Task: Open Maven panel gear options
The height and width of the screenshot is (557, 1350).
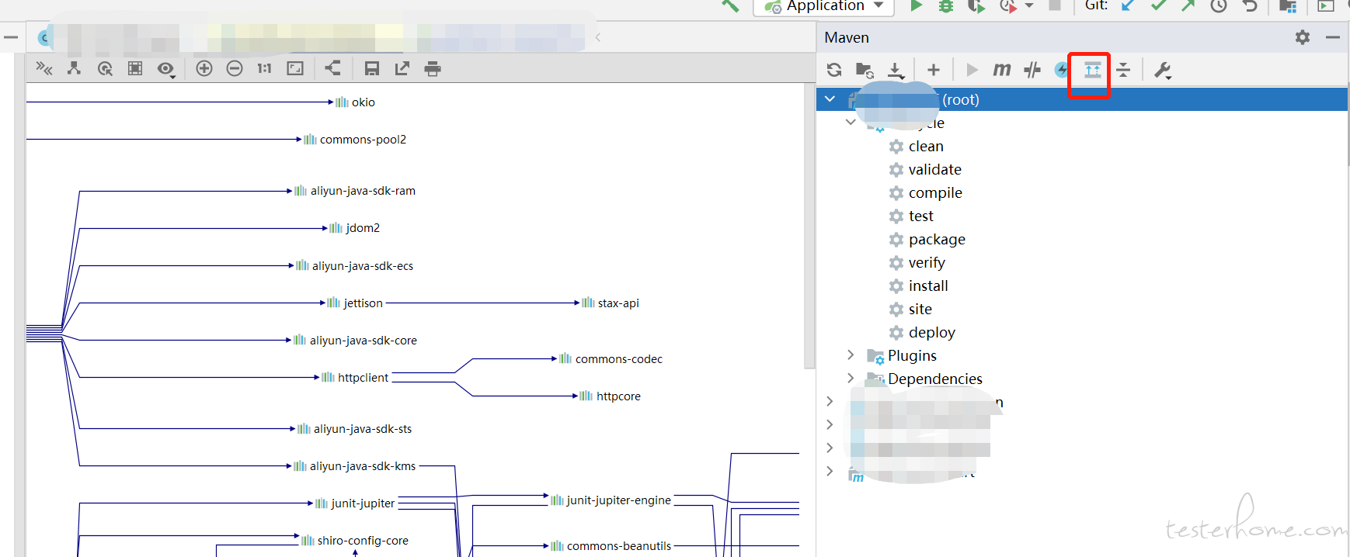Action: click(1303, 37)
